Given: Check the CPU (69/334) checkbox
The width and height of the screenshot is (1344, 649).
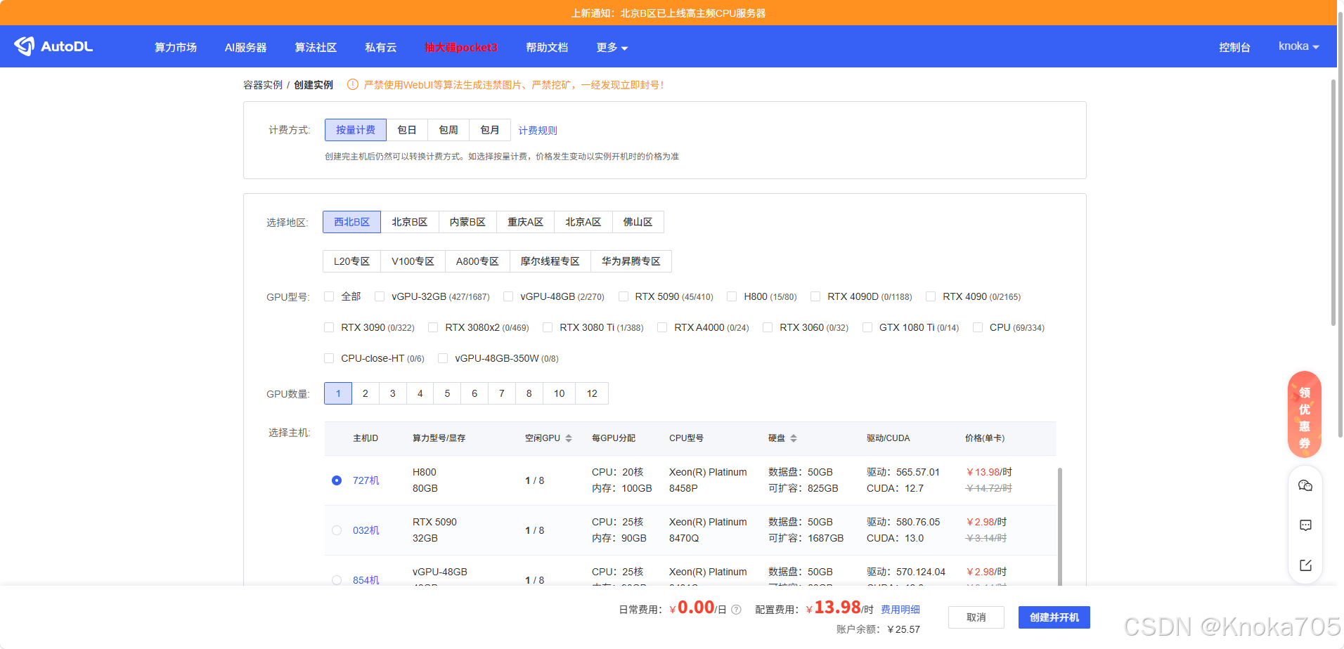Looking at the screenshot, I should point(978,327).
